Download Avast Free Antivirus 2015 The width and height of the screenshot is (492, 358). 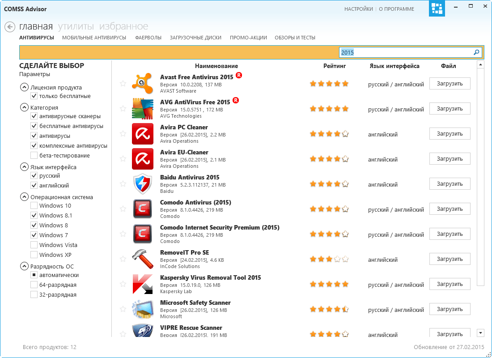point(450,84)
